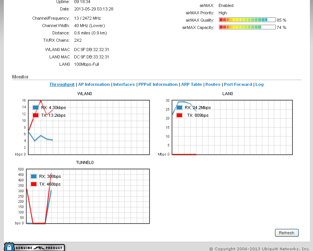This screenshot has height=251, width=313.
Task: Click TUNNEL0 TX red legend swatch
Action: click(34, 184)
